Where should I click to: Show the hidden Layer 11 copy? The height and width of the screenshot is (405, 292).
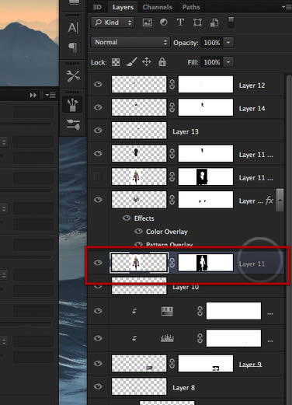(x=98, y=177)
